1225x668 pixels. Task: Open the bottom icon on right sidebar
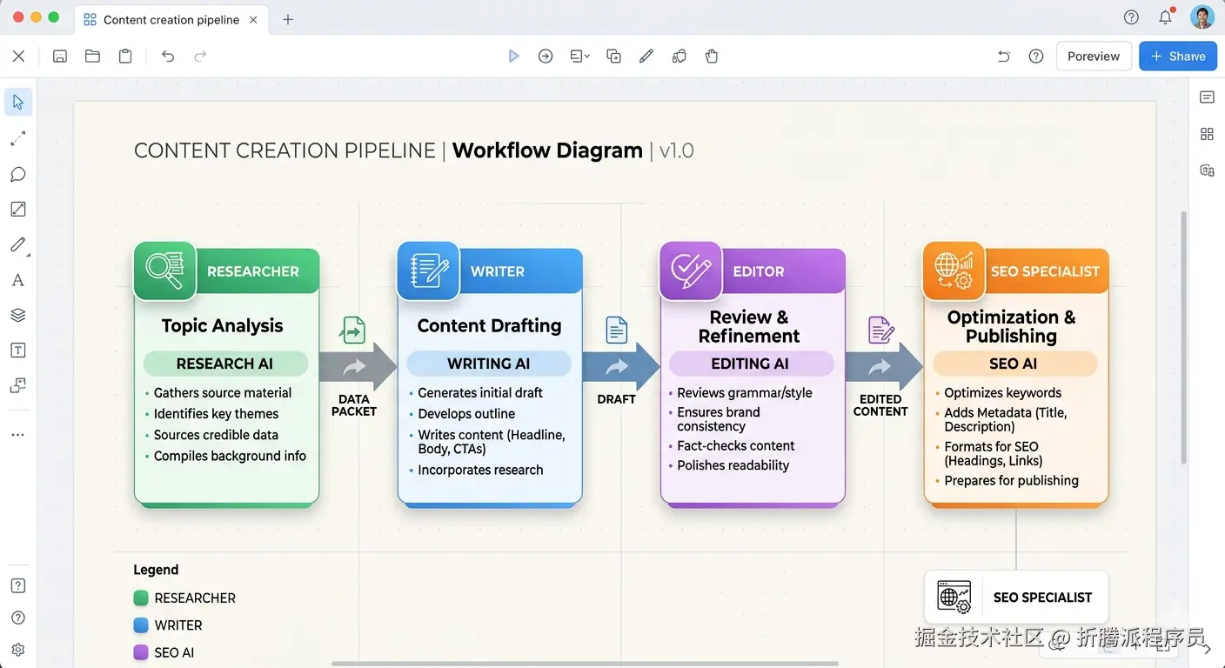click(x=1207, y=170)
